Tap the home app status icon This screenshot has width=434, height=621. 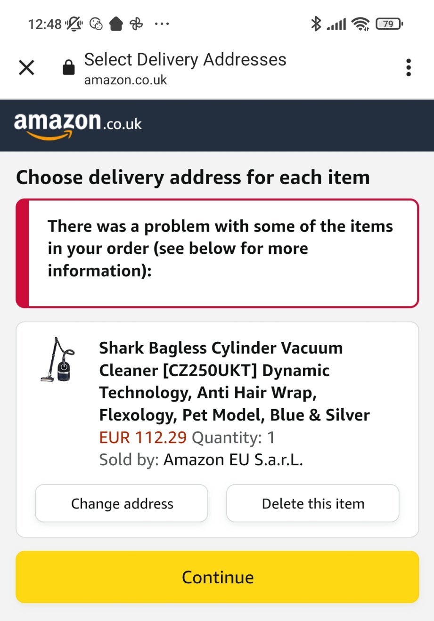tap(116, 24)
